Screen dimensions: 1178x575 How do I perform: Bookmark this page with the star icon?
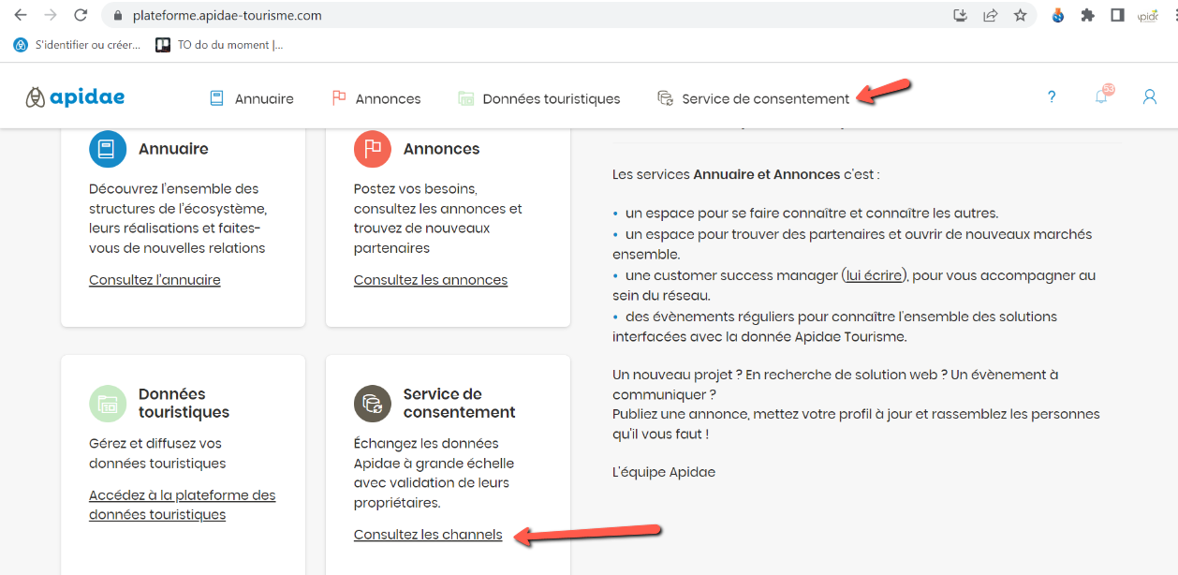1020,15
